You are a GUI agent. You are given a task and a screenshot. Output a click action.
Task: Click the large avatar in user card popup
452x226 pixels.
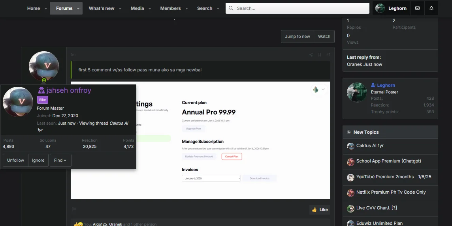(18, 102)
